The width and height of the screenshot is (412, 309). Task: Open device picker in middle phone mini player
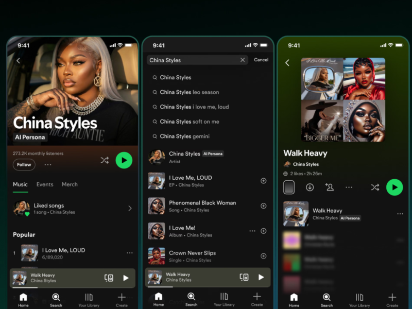click(x=244, y=277)
